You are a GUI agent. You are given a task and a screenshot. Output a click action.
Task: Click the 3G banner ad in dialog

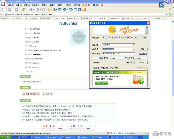click(x=119, y=30)
